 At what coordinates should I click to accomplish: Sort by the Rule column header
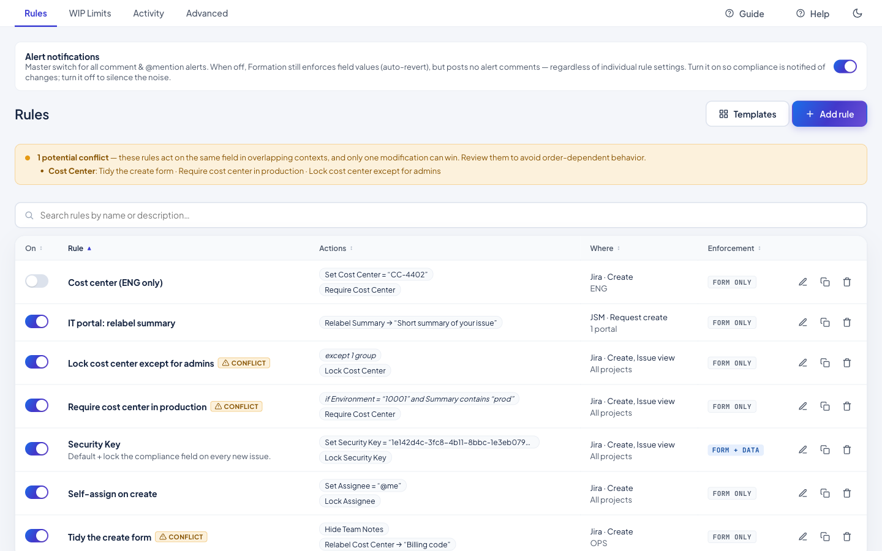tap(80, 249)
